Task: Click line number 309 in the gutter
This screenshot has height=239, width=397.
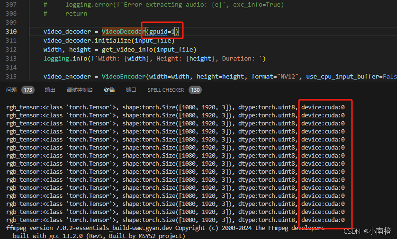Action: pyautogui.click(x=11, y=23)
